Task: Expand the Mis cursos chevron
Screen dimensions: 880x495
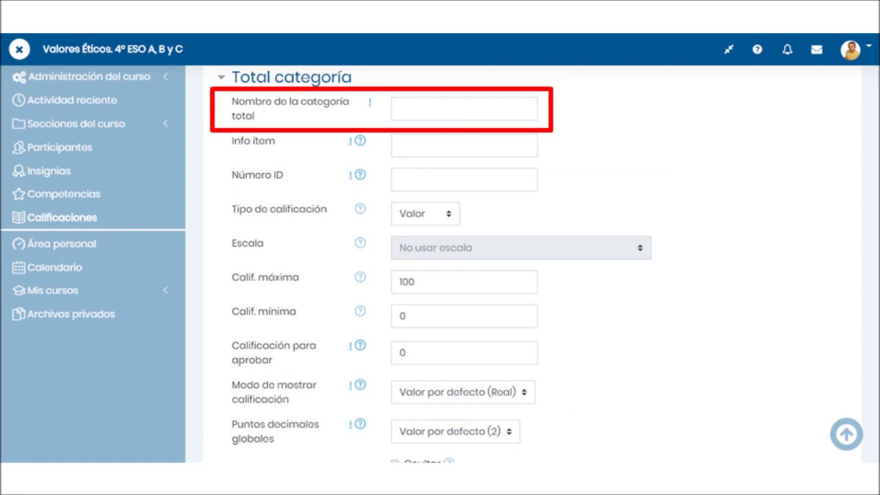Action: 166,290
